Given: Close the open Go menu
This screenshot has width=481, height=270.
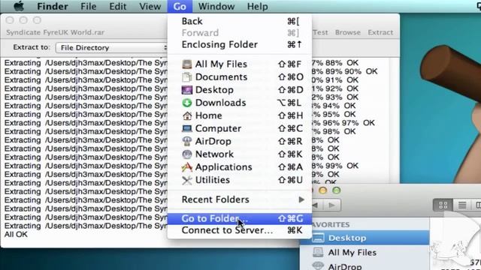Looking at the screenshot, I should [180, 7].
